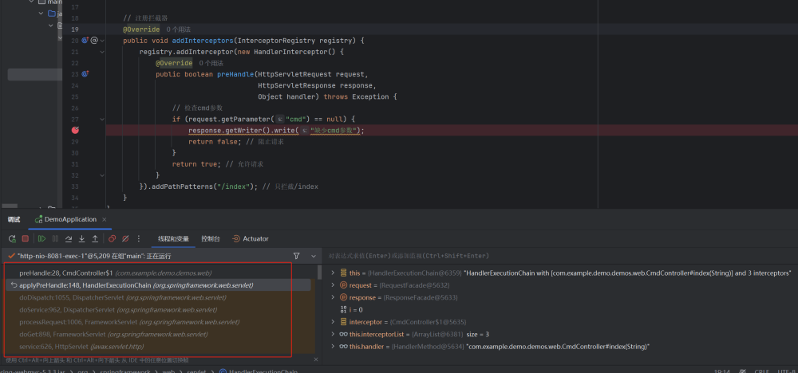
Task: Expand the response ResponseFacade variable
Action: pyautogui.click(x=333, y=297)
